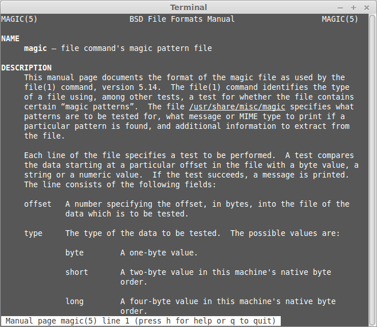The height and width of the screenshot is (327, 377).
Task: Click the right MAGIC(5) header
Action: [340, 19]
